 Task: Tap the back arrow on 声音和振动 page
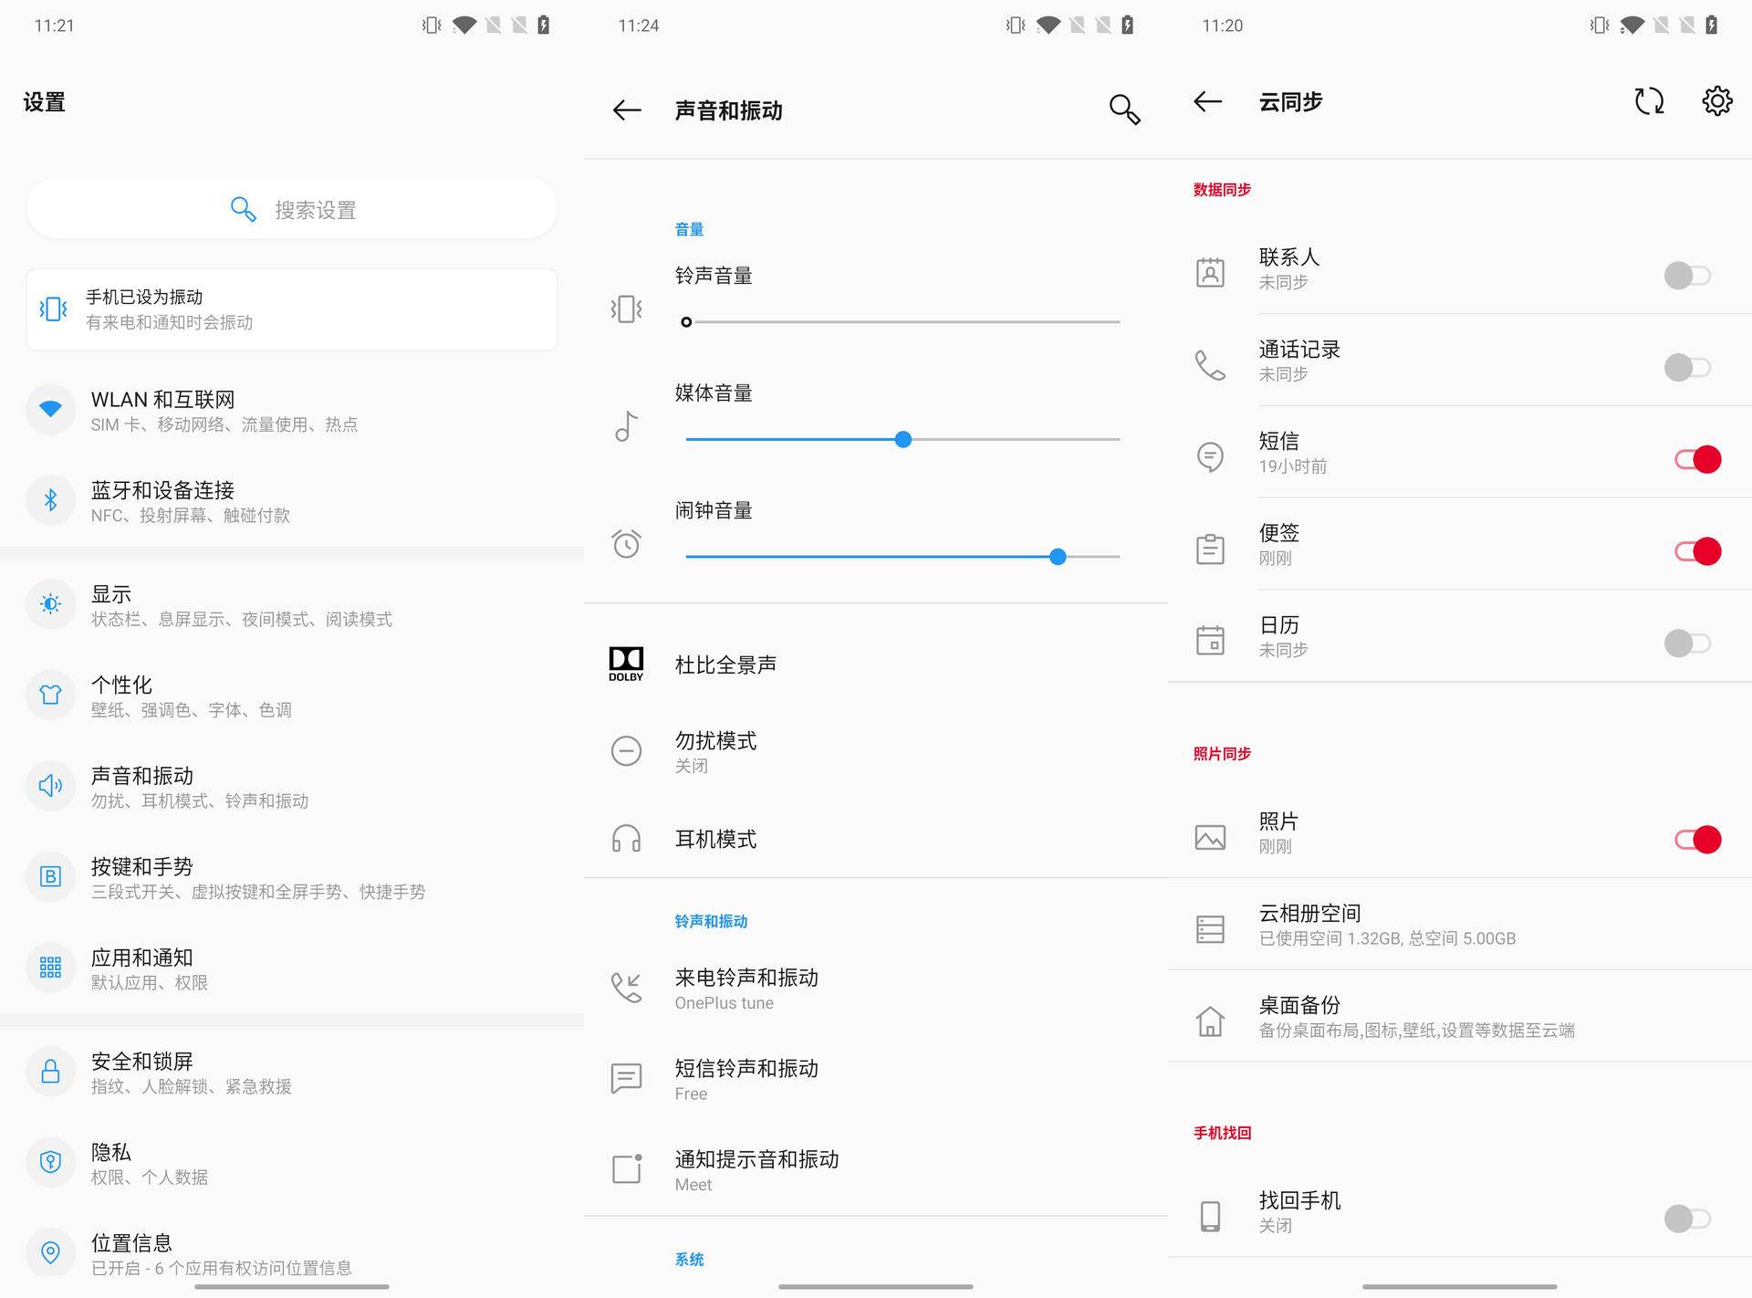(626, 110)
